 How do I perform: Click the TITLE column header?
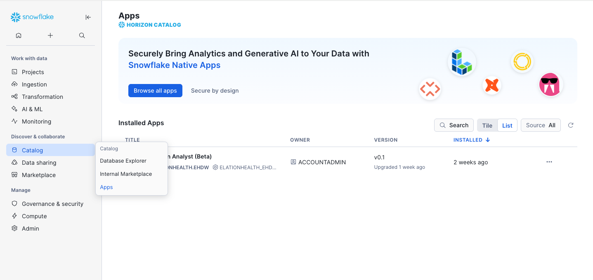(x=132, y=140)
